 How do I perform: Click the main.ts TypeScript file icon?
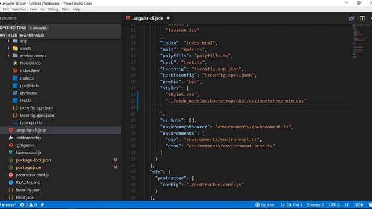pos(15,78)
